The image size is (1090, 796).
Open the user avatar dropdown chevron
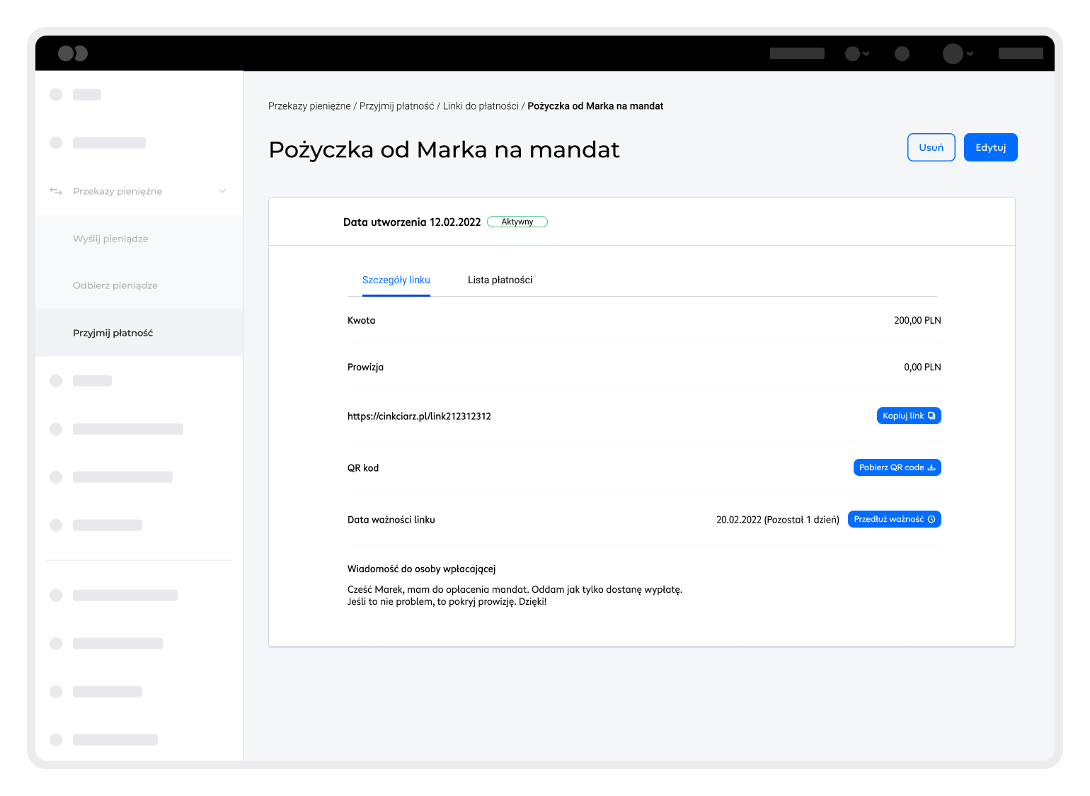pos(970,54)
